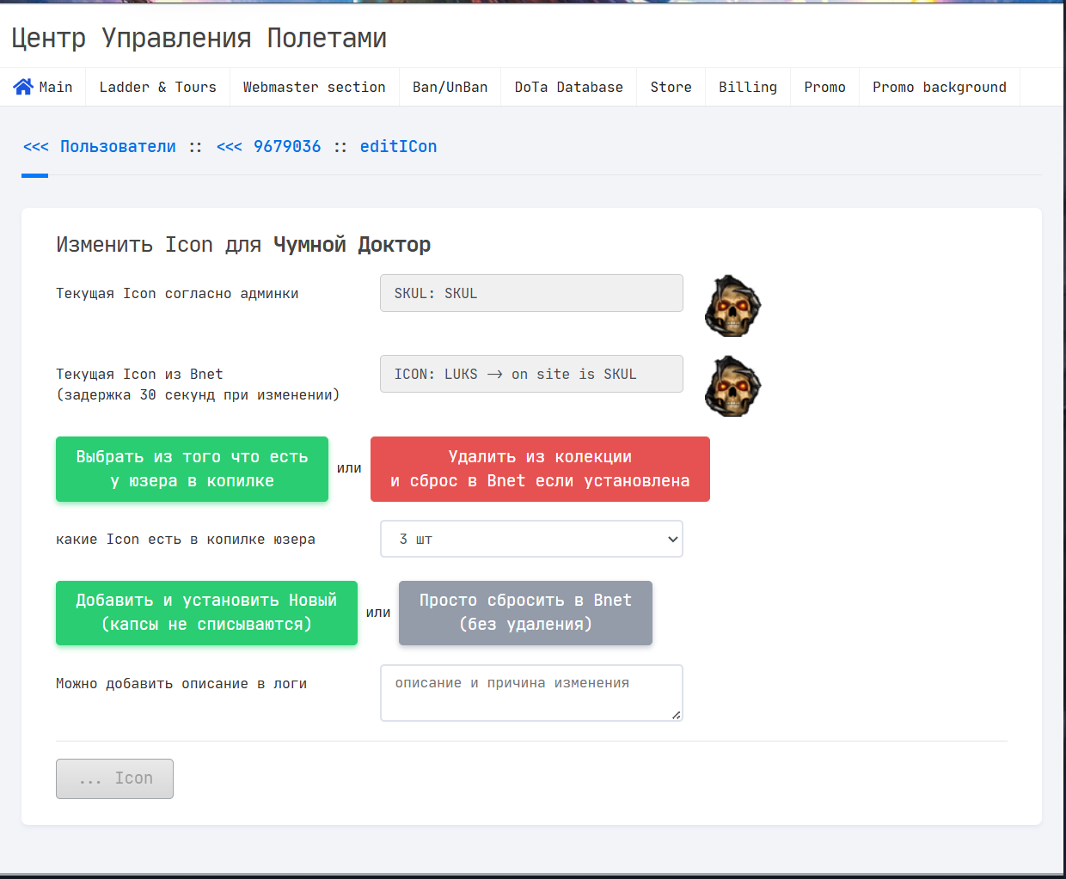Open the Ban/UnBan menu
1066x879 pixels.
pos(450,87)
